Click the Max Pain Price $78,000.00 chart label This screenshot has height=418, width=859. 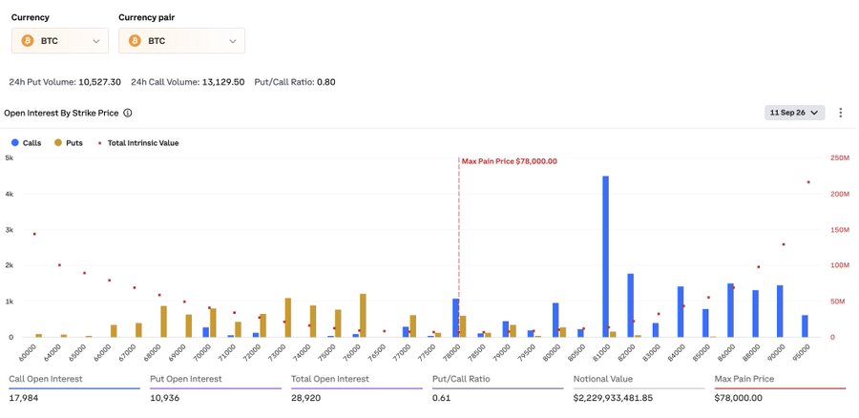pyautogui.click(x=509, y=161)
